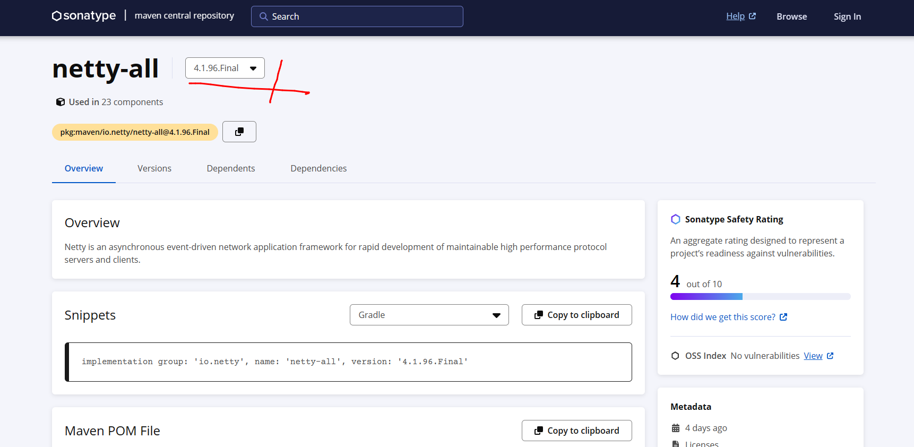Switch to the Dependents tab
The image size is (914, 447).
click(x=231, y=168)
